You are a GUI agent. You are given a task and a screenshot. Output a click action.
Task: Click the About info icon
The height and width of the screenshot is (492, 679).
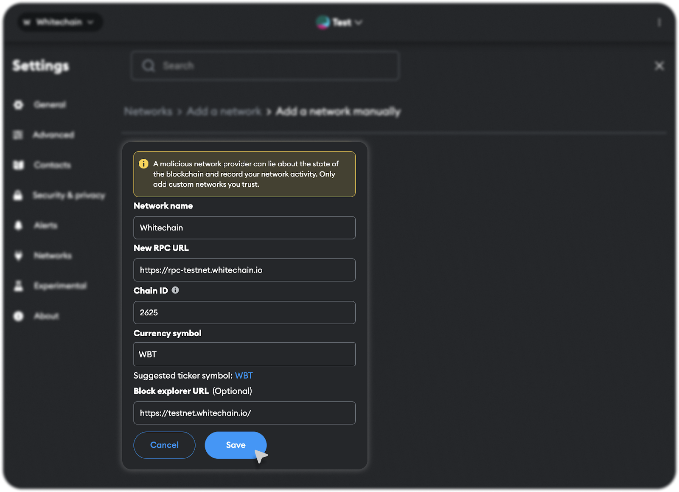(18, 316)
